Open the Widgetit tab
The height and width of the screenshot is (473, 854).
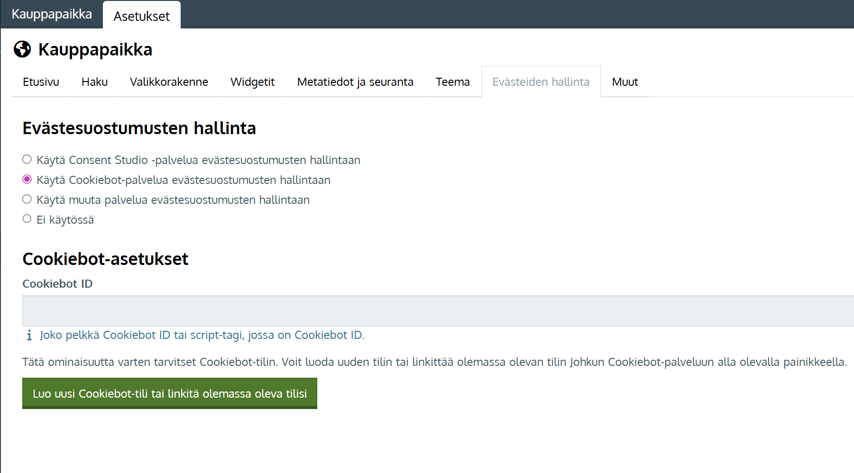pos(252,82)
